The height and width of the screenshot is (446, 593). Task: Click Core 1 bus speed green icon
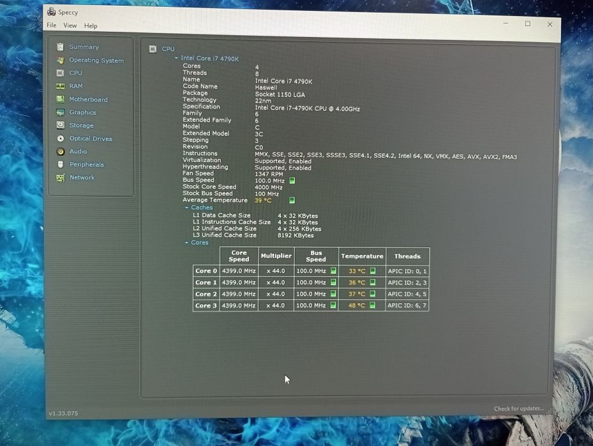[333, 282]
